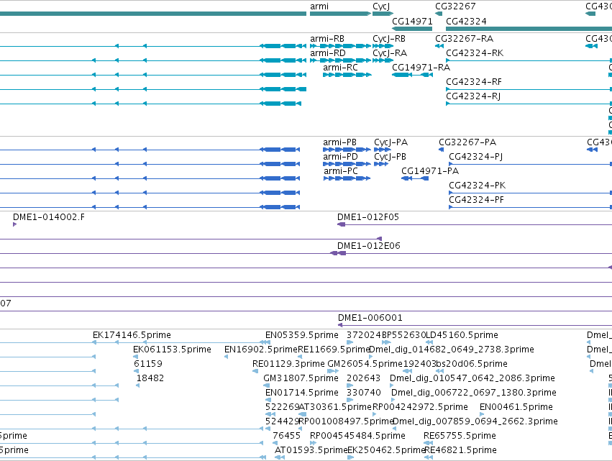Select transcript armi-RC
Screen dimensions: 612x461
[x=347, y=75]
